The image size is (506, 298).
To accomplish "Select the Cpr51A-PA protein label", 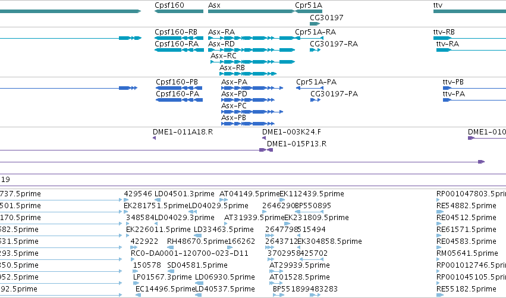I will 316,82.
